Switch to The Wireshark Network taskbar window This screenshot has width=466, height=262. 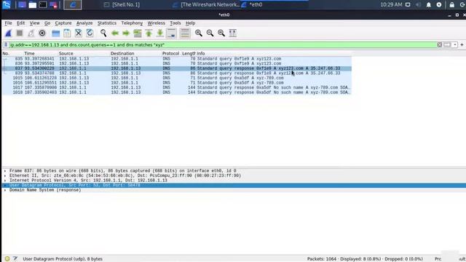(206, 4)
